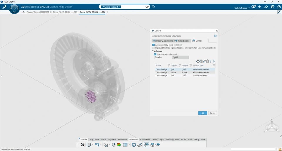Click the check-mark validation icon in toolbar
Viewport: 282px width, 151px height.
click(x=140, y=145)
